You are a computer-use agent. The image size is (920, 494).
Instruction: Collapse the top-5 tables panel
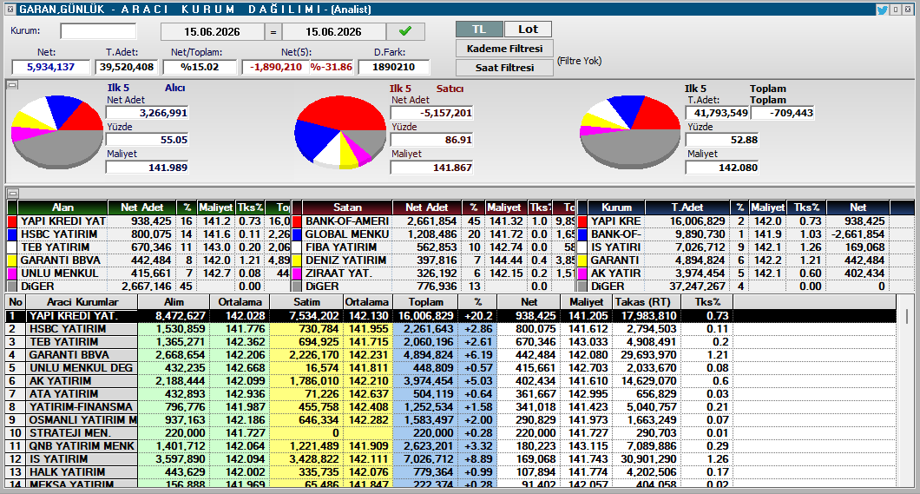[12, 193]
